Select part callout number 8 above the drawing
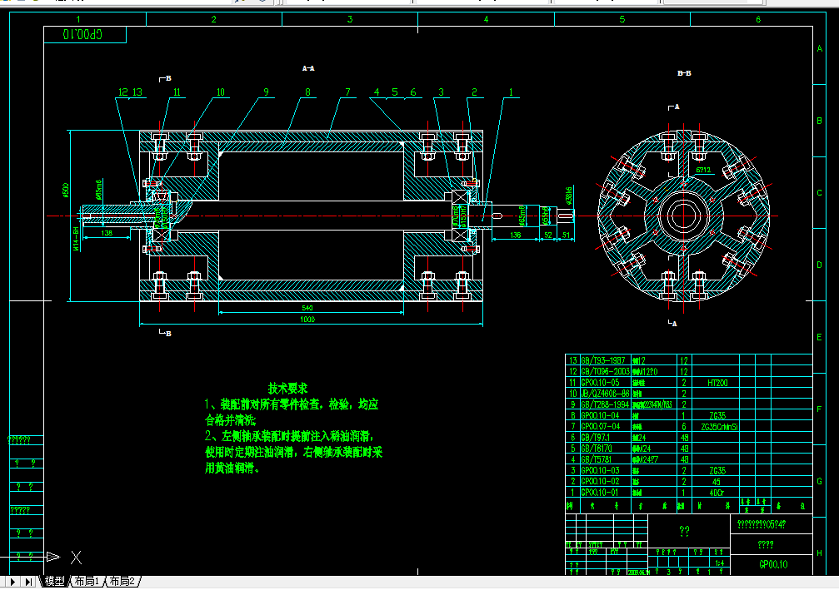 click(307, 92)
